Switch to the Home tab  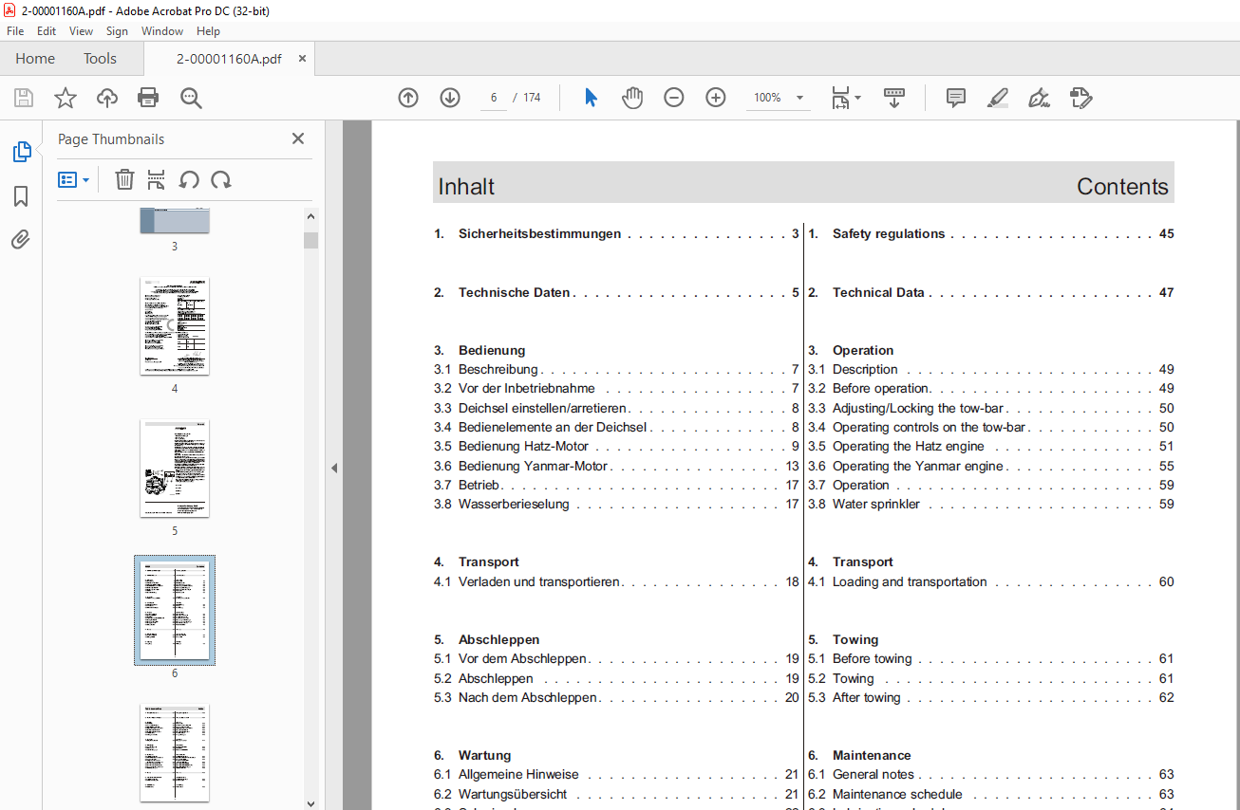point(35,59)
